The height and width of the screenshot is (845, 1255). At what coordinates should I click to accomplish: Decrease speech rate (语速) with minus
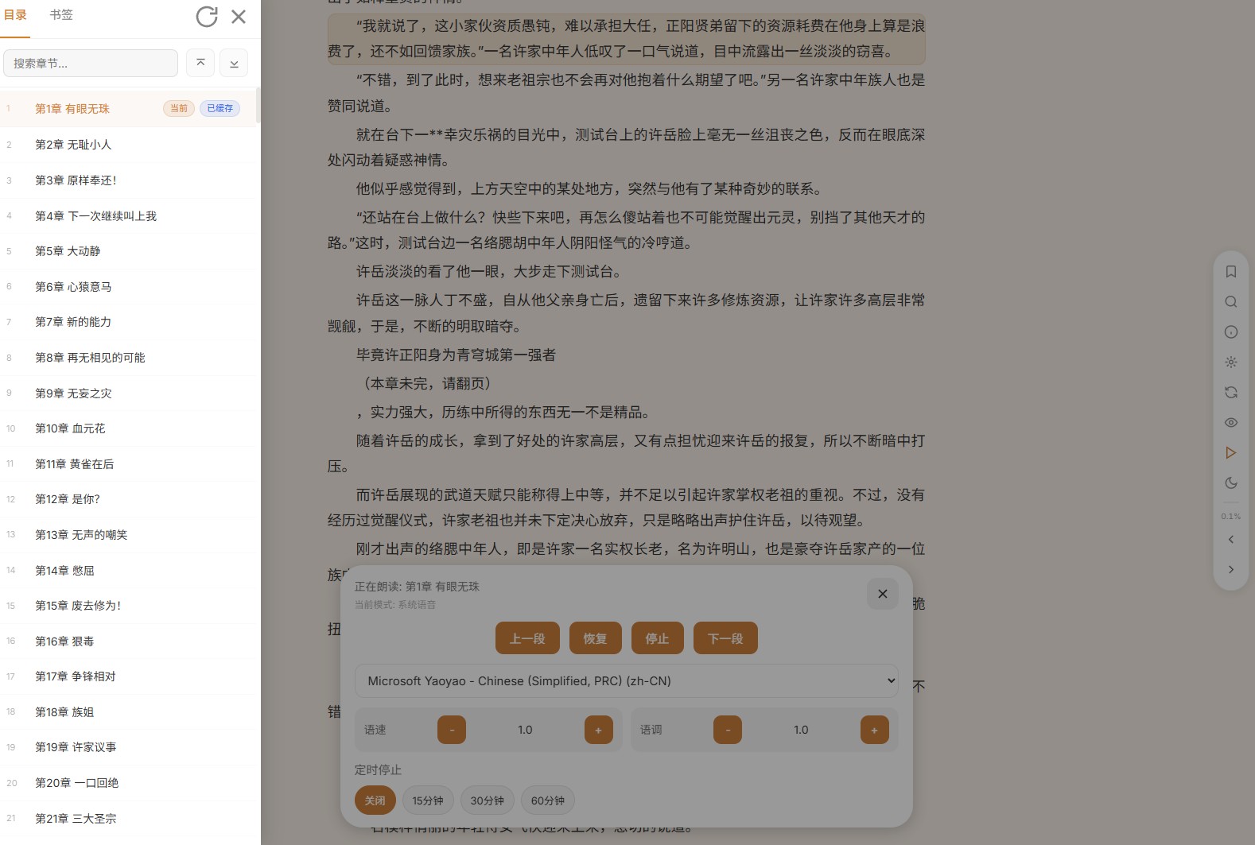[452, 730]
